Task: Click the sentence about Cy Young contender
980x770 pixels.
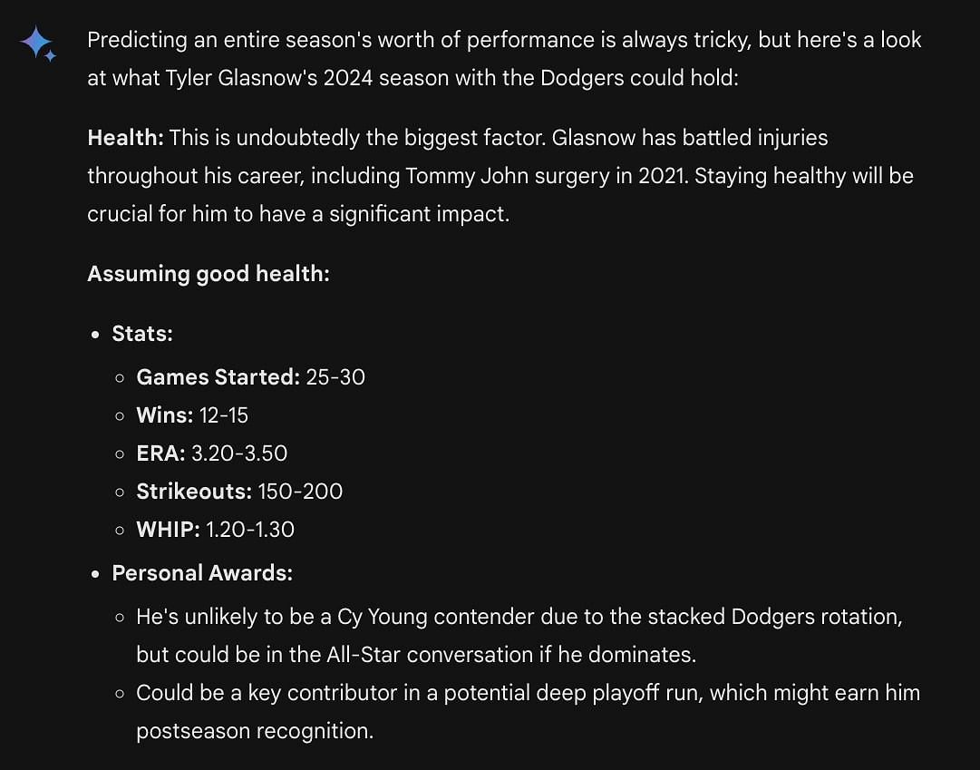Action: (519, 617)
